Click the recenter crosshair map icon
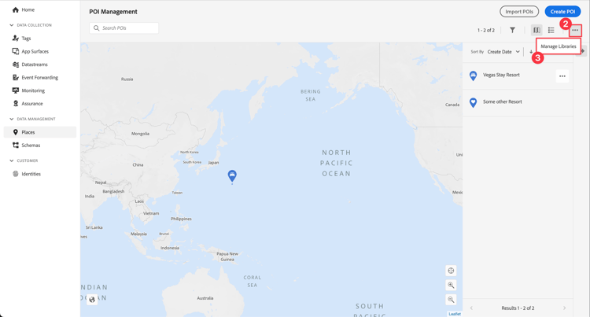Screen dimensions: 590x317 point(451,271)
